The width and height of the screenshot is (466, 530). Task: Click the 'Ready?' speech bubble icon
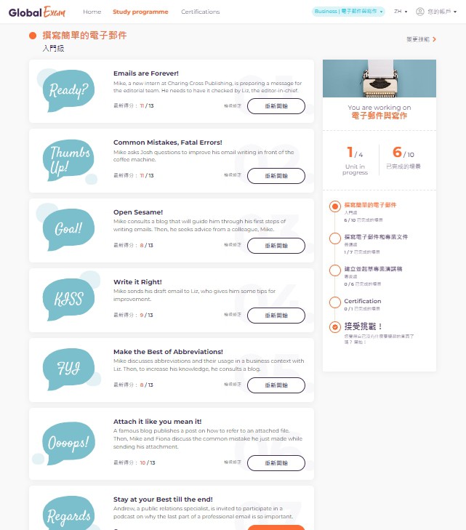(67, 90)
